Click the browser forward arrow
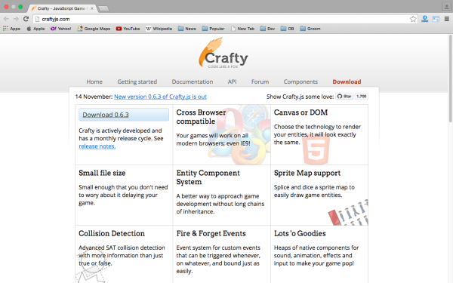The image size is (453, 283). 16,19
